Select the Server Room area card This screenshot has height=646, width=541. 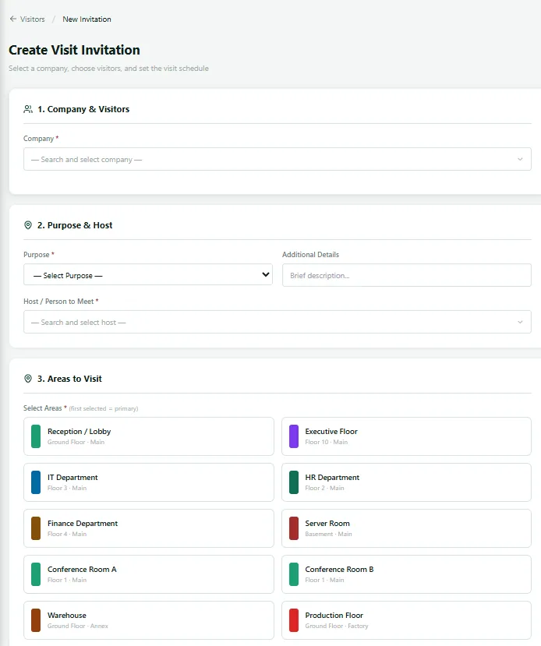coord(406,528)
